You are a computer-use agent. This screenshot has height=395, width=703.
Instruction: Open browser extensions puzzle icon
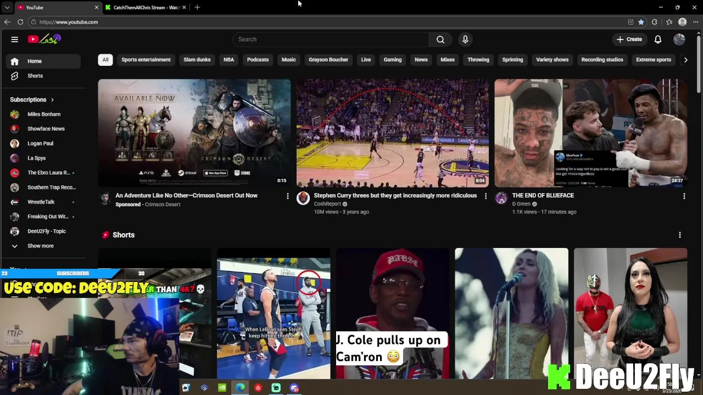tap(654, 22)
